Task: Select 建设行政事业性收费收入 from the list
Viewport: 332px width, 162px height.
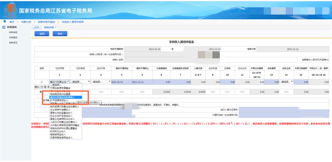Action: 62,97
